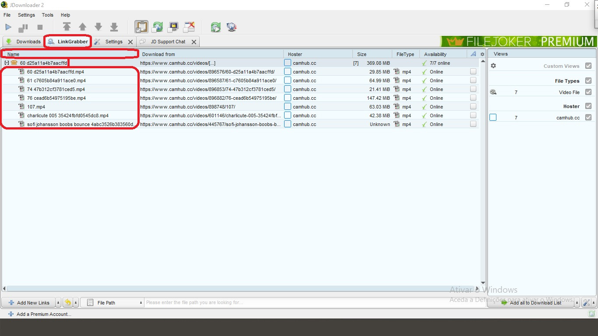Sort by the Download from column header
598x336 pixels.
pyautogui.click(x=211, y=54)
